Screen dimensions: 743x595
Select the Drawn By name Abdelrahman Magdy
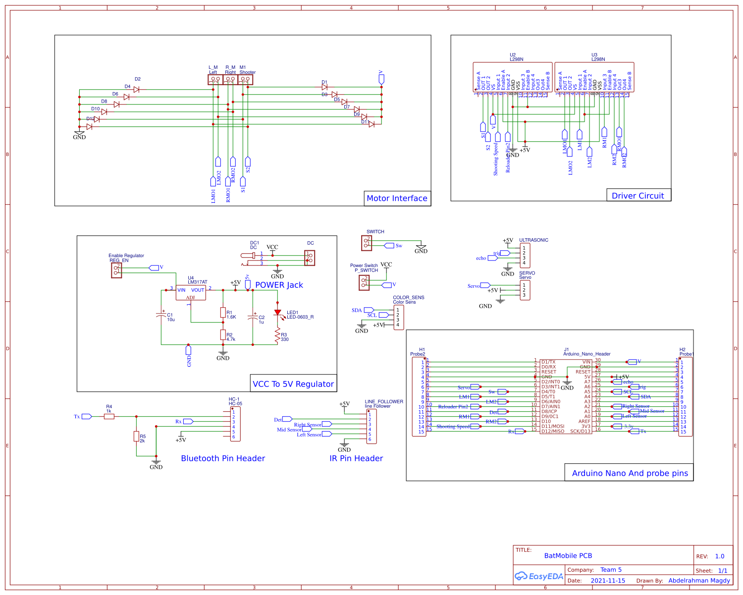699,580
